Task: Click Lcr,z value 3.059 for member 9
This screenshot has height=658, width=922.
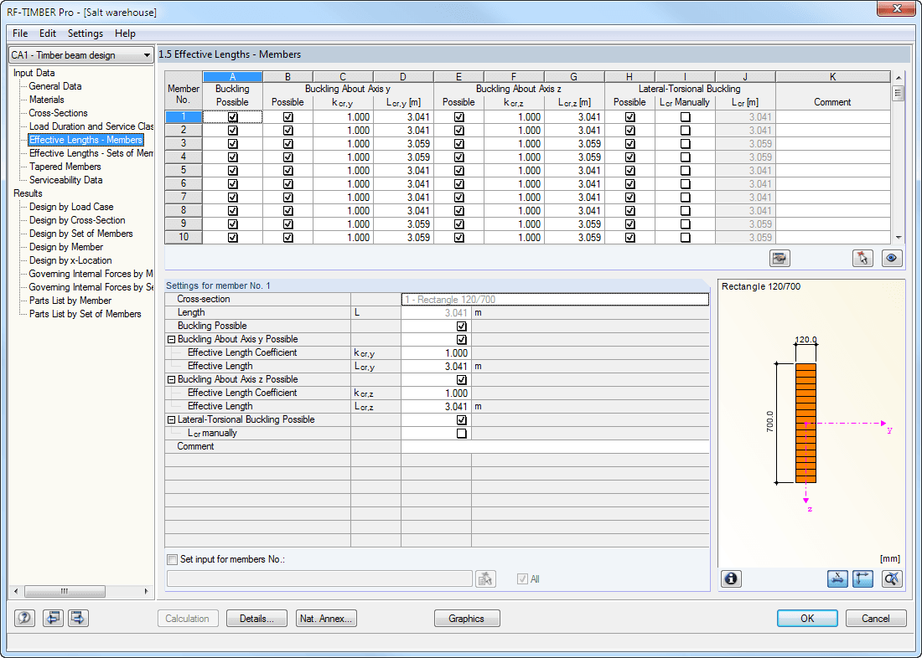Action: [574, 224]
